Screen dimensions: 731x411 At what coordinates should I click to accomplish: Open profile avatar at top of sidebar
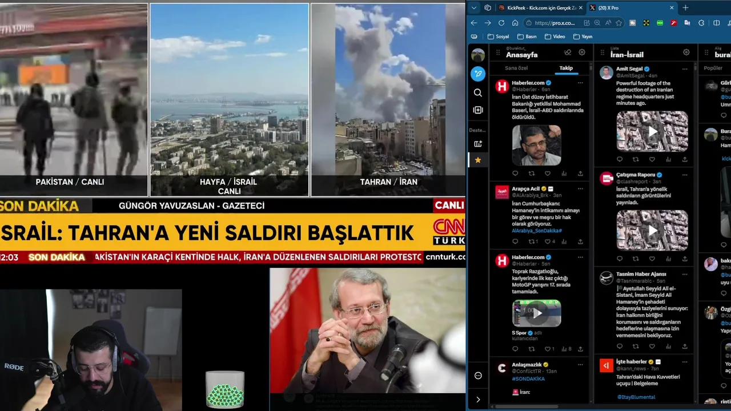coord(478,55)
